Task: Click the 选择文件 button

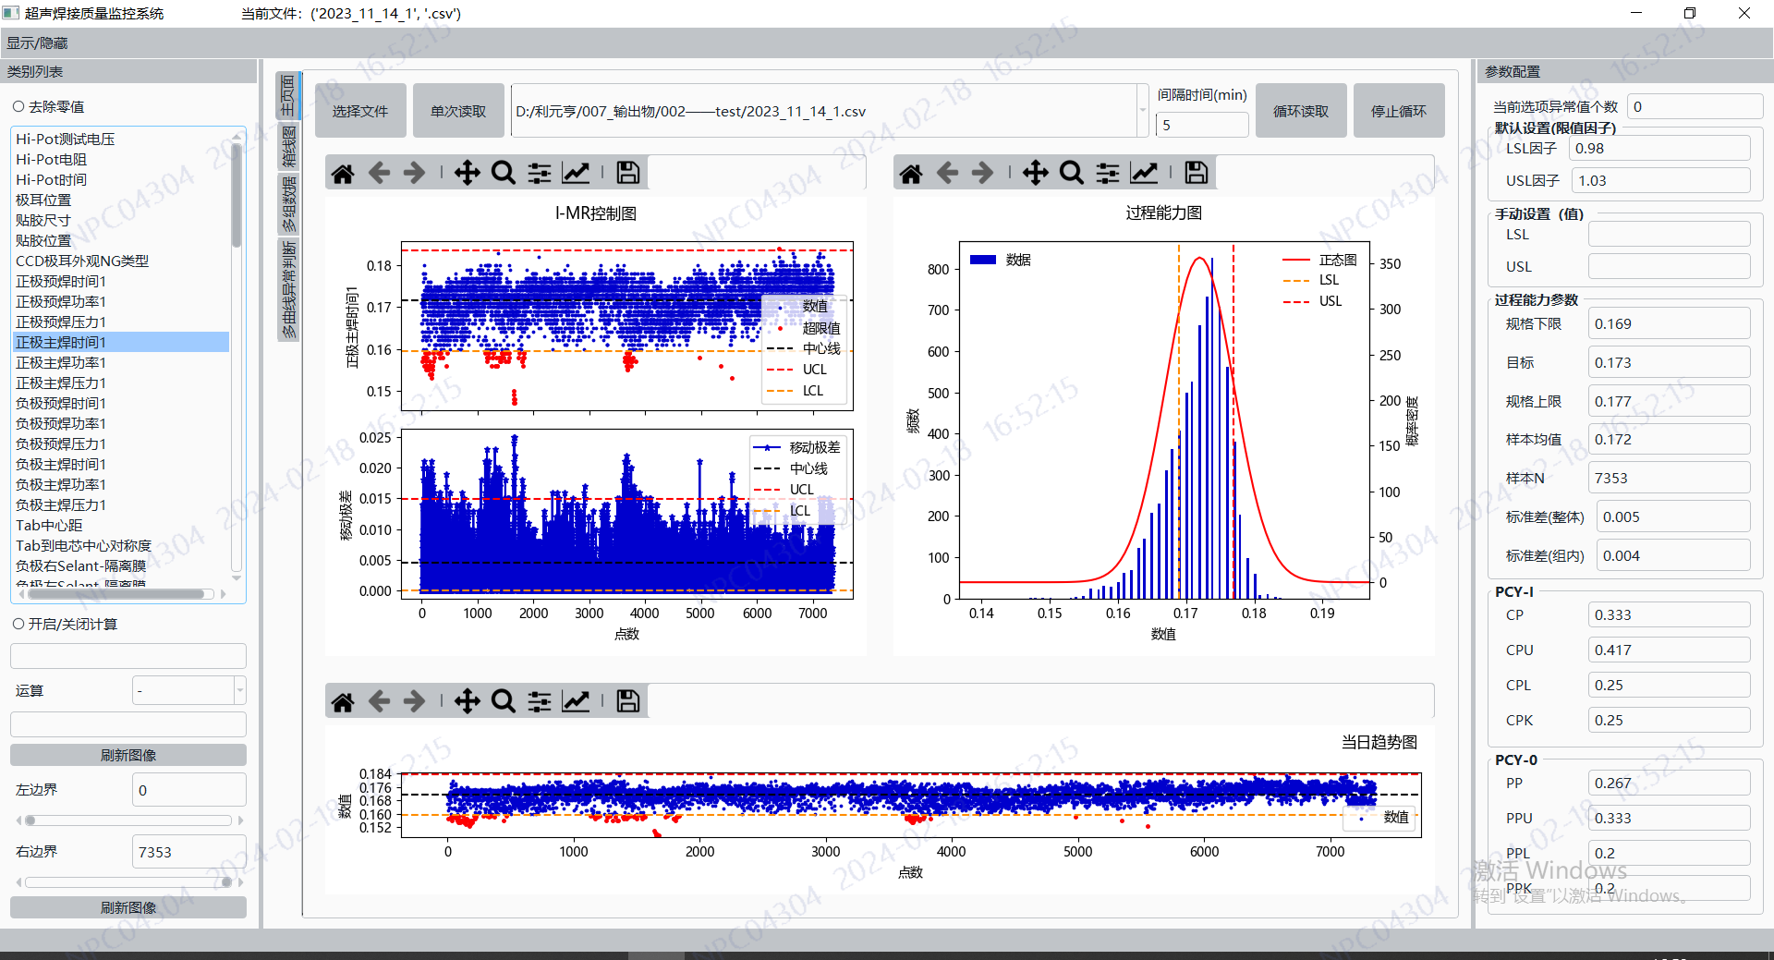Action: [360, 111]
